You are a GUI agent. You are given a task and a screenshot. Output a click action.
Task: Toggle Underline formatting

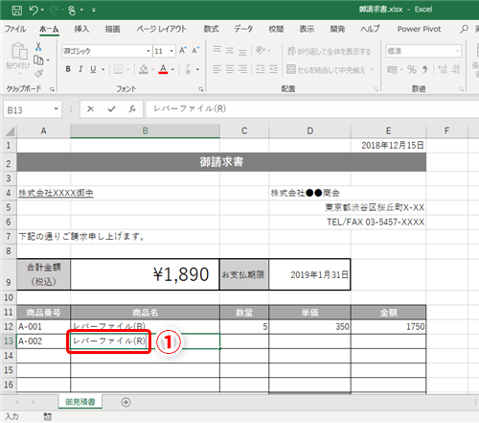tap(93, 69)
